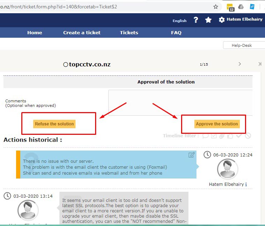Screen dimensions: 265x226
Task: Click Approve the solution button
Action: pyautogui.click(x=217, y=124)
